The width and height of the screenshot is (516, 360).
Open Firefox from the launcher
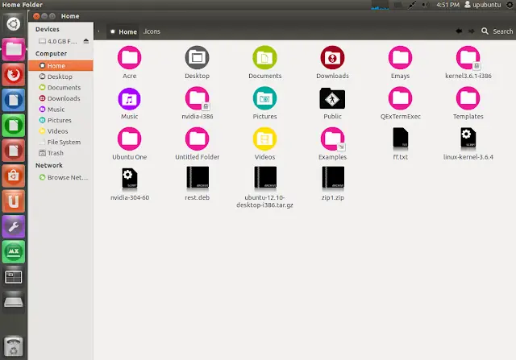pyautogui.click(x=13, y=75)
